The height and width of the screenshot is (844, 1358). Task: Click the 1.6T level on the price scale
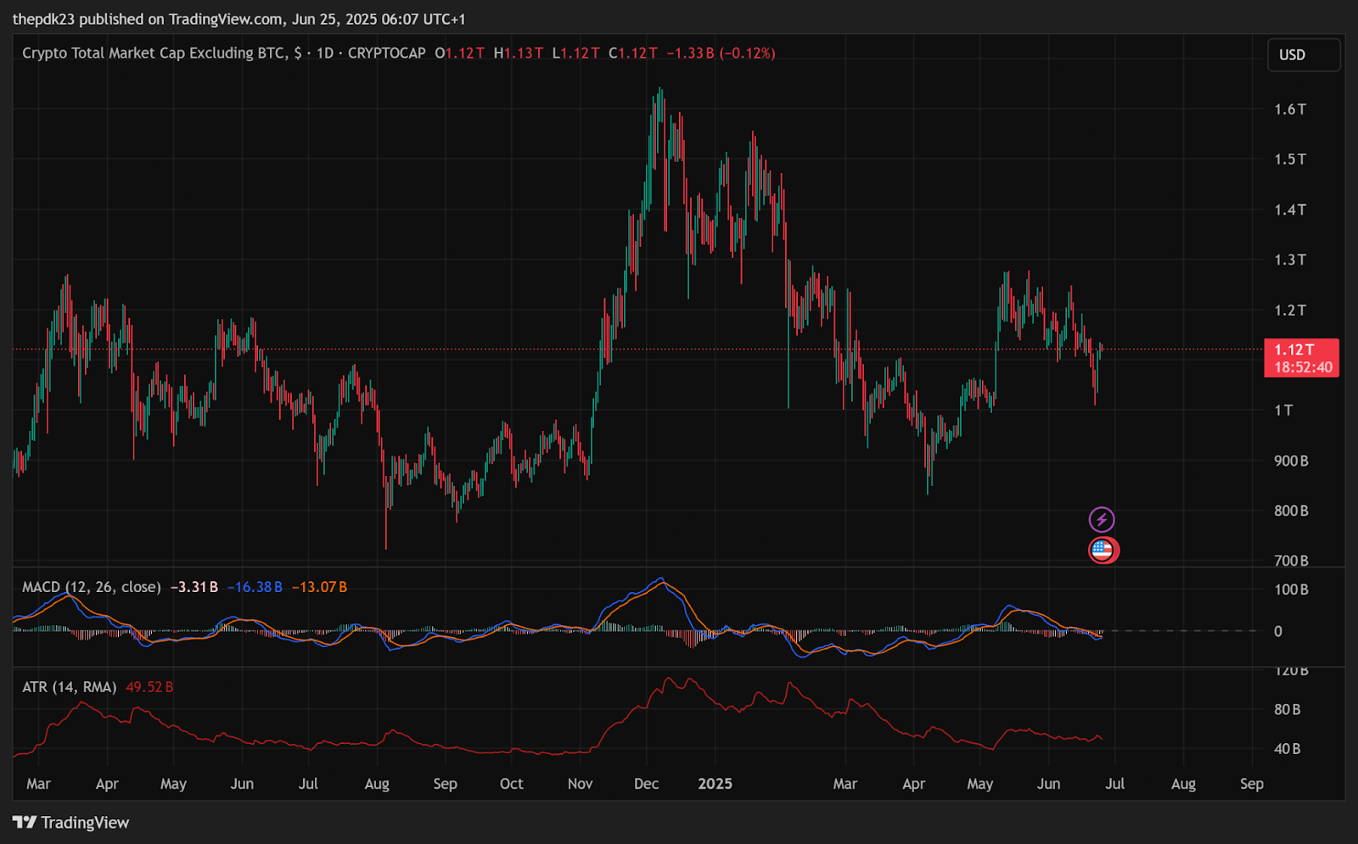(x=1289, y=109)
